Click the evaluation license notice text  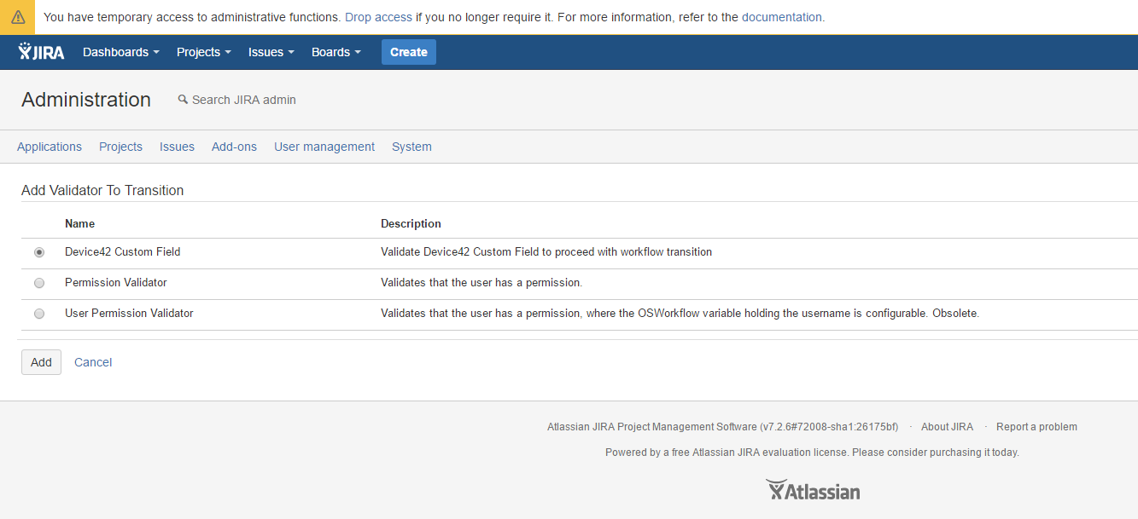tap(812, 453)
